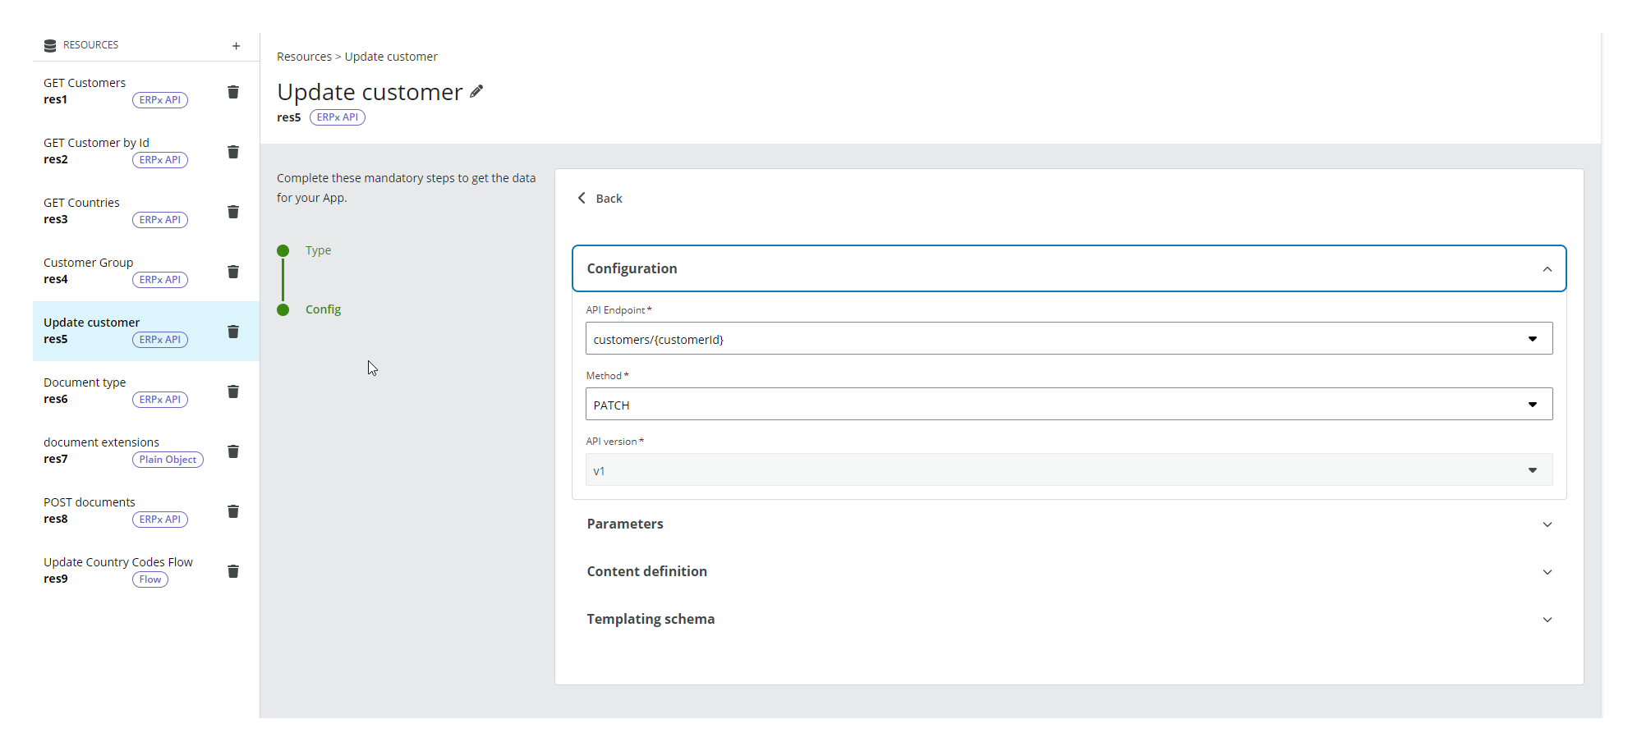Click the Back button
This screenshot has width=1637, height=751.
pos(600,198)
